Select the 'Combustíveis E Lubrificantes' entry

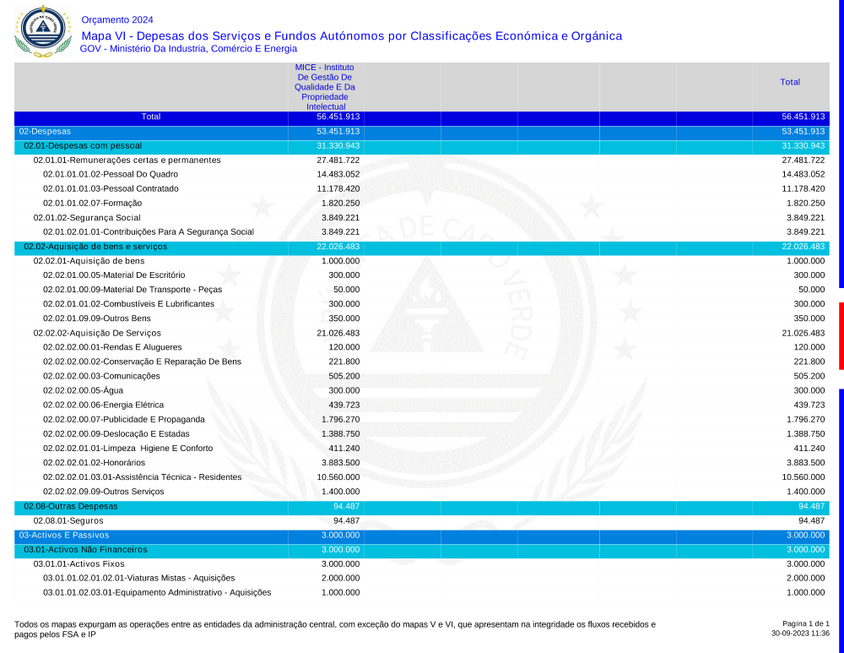(x=128, y=304)
